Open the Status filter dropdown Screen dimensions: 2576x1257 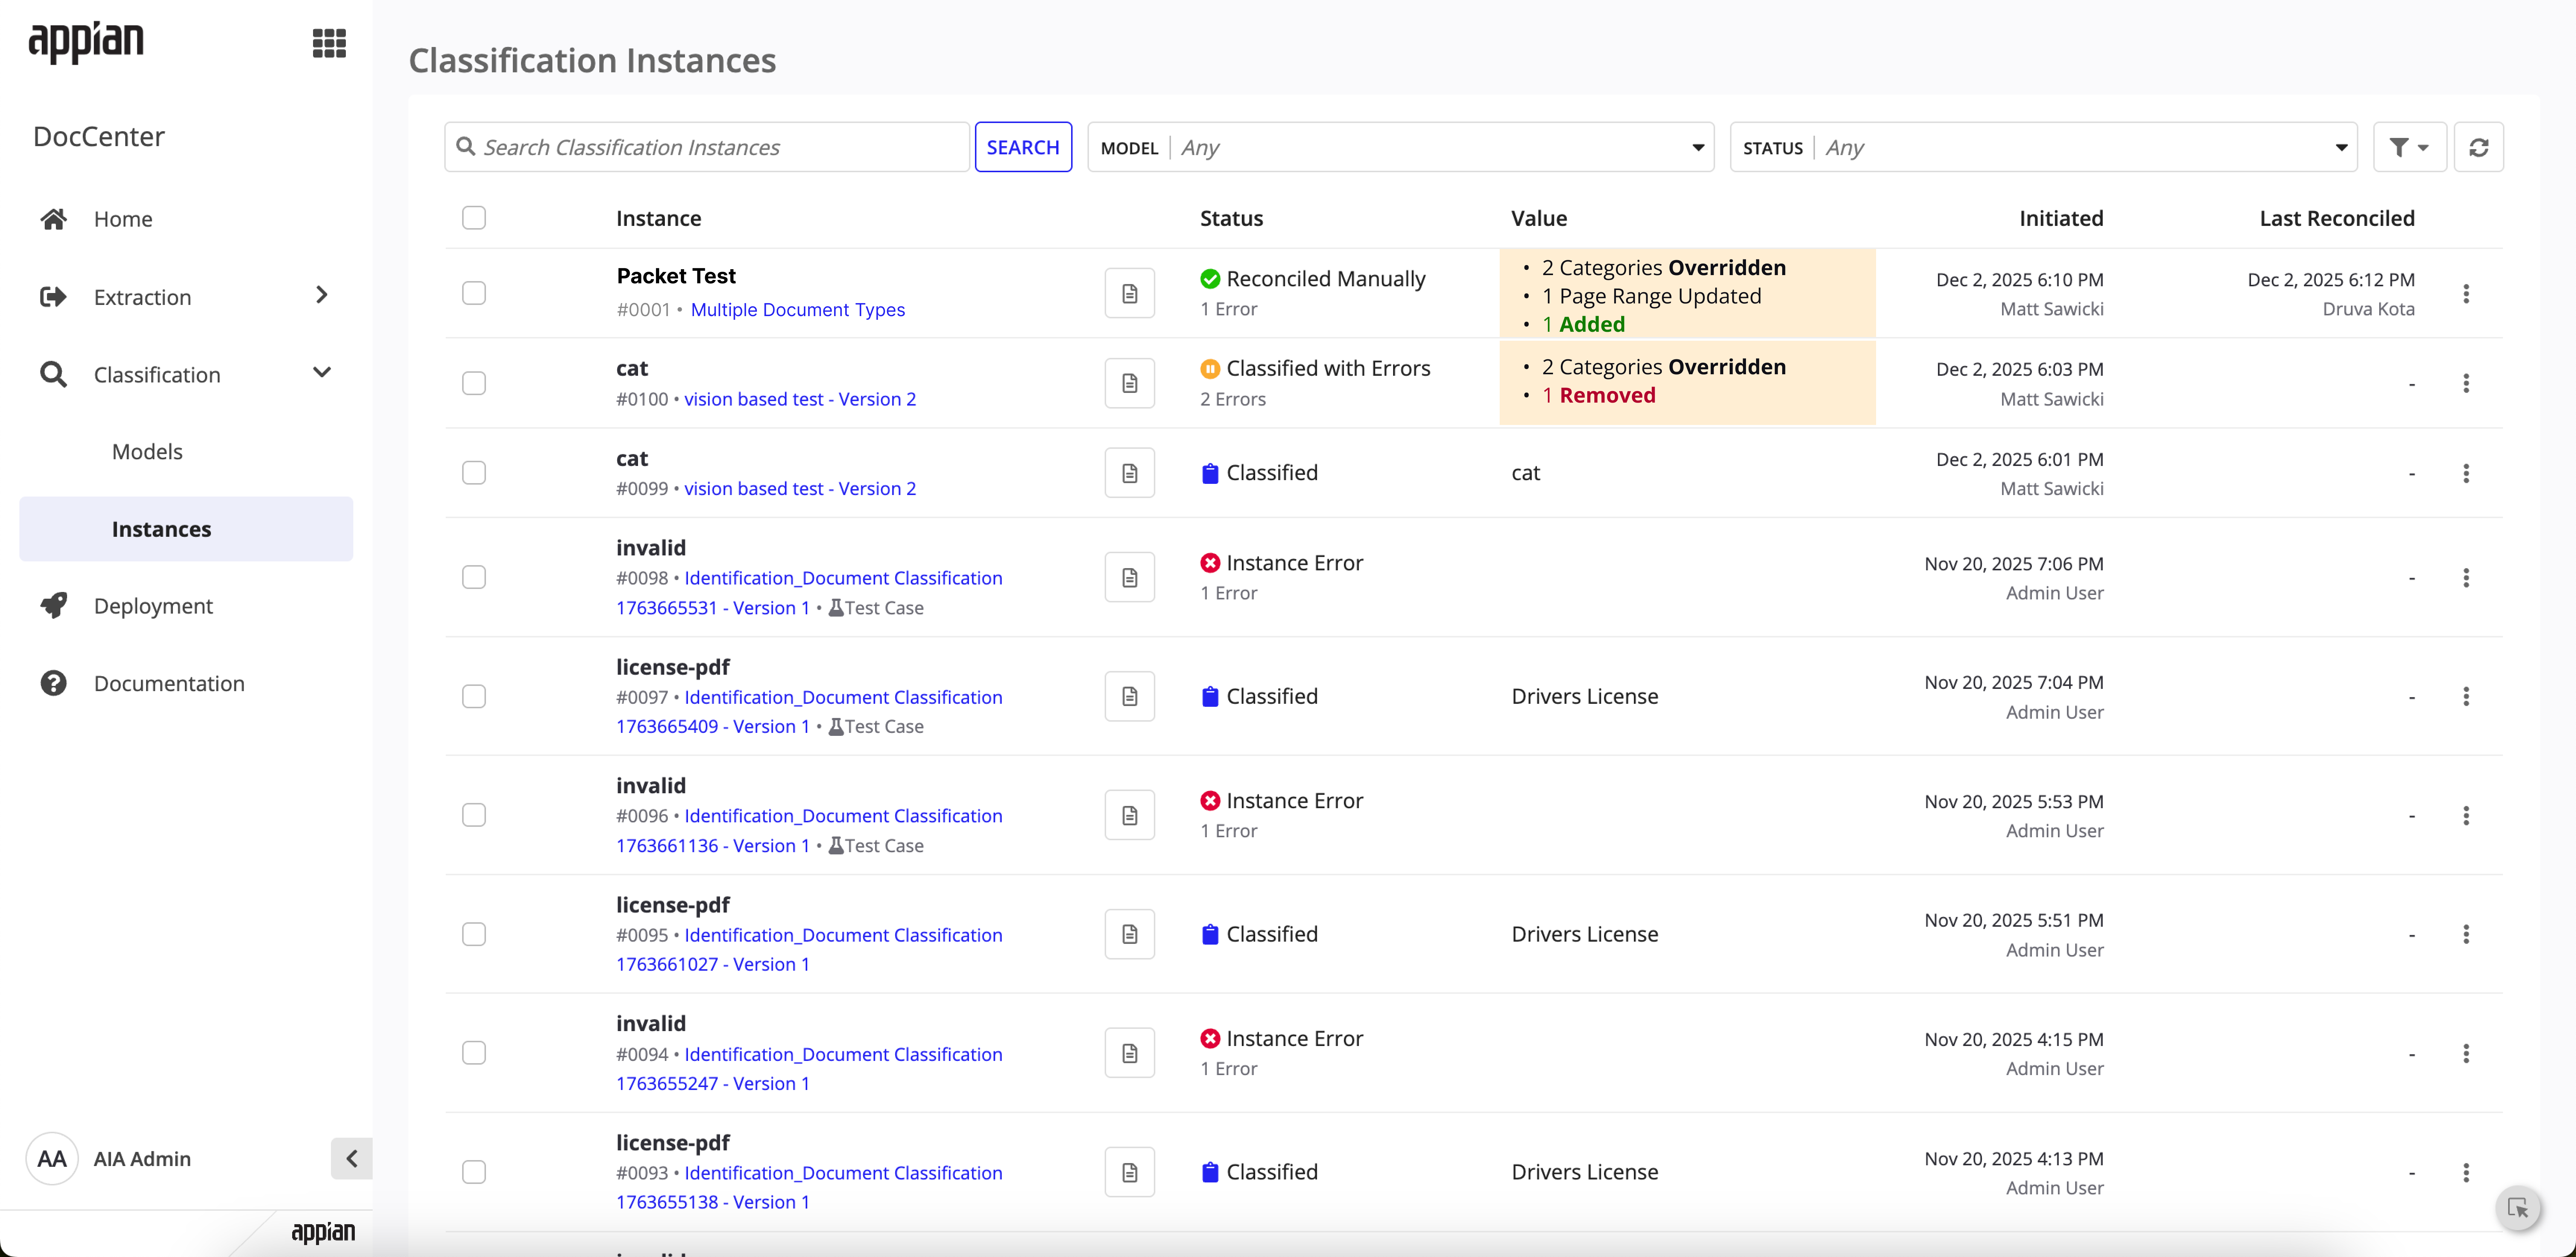(2340, 146)
